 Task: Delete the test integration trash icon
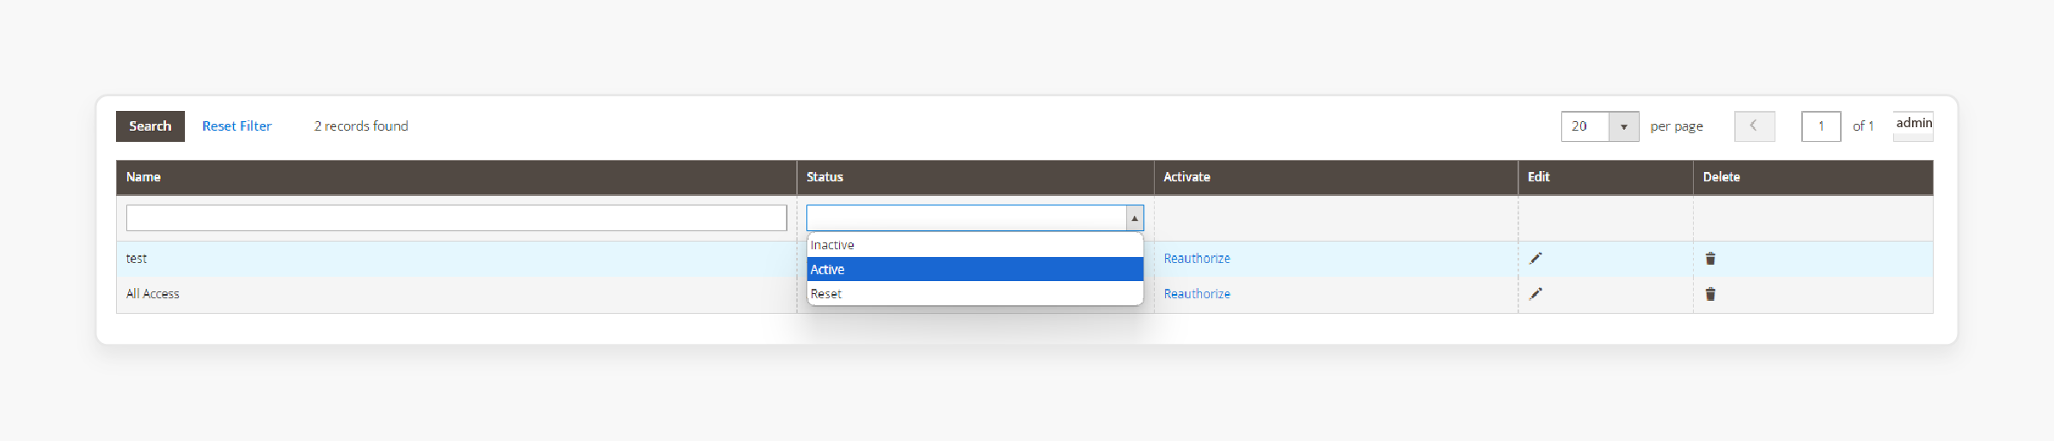(x=1710, y=258)
